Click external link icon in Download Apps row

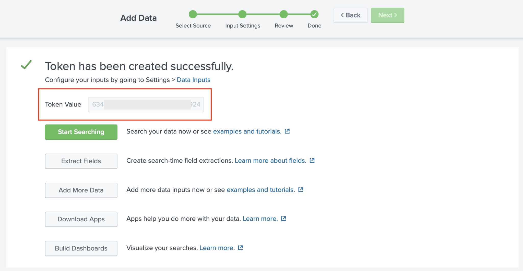[283, 219]
